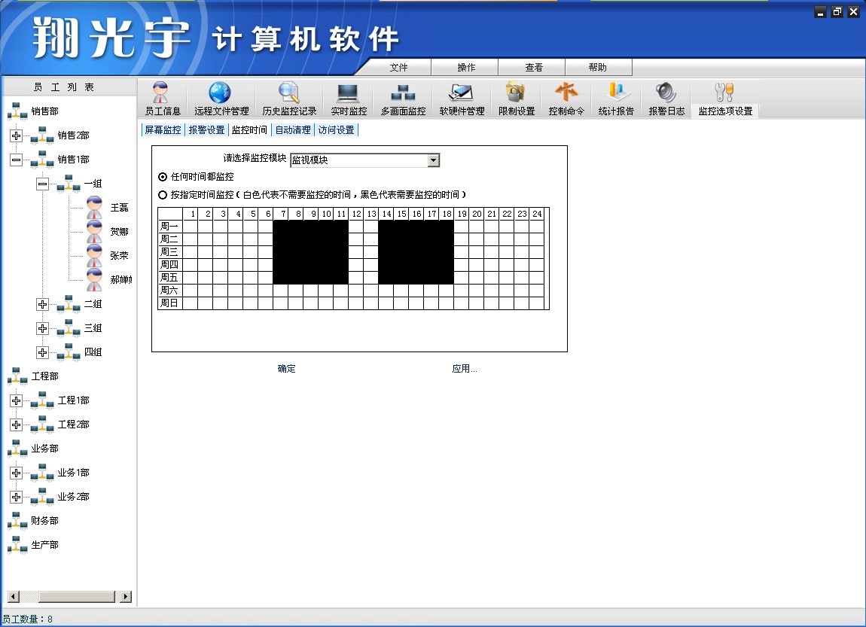Select the 按指定时间监控 radio button

tap(163, 195)
